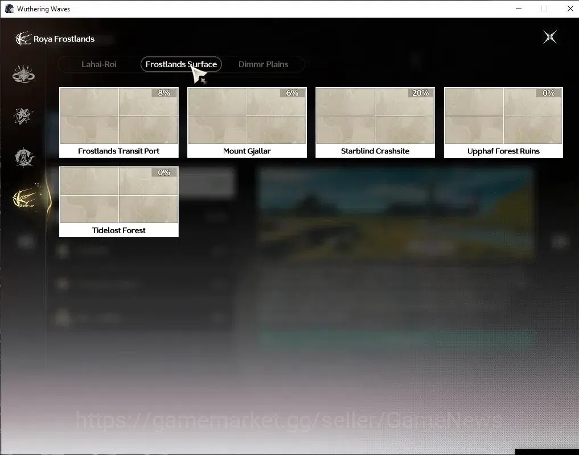The width and height of the screenshot is (579, 455).
Task: Open the Dimmr Plains tab
Action: pyautogui.click(x=263, y=64)
